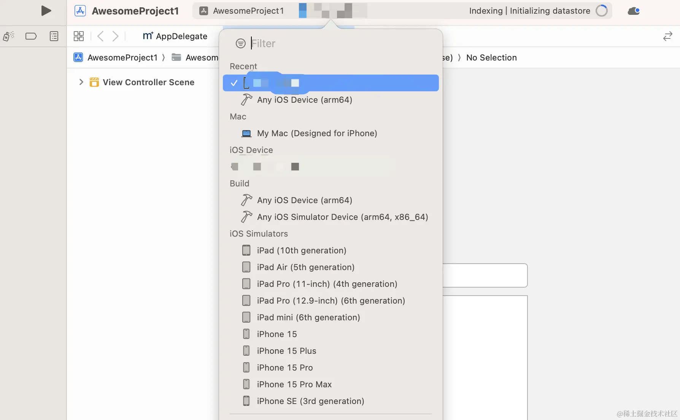Click the indexing progress spinner

pyautogui.click(x=602, y=11)
